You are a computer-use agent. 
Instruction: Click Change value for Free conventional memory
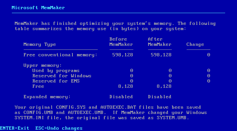209,55
